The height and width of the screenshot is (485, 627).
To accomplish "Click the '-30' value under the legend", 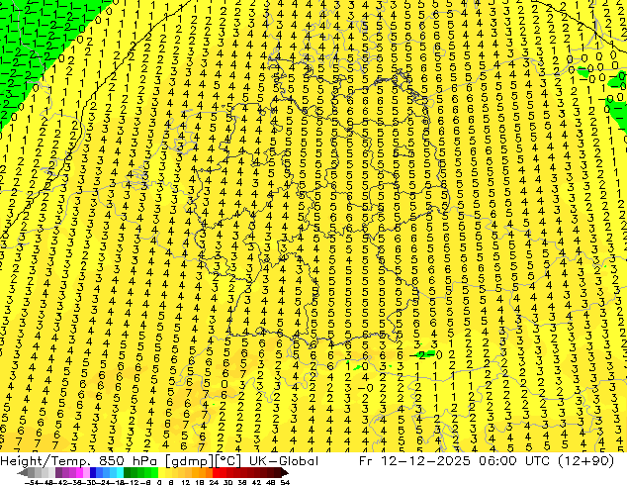I will click(x=92, y=483).
